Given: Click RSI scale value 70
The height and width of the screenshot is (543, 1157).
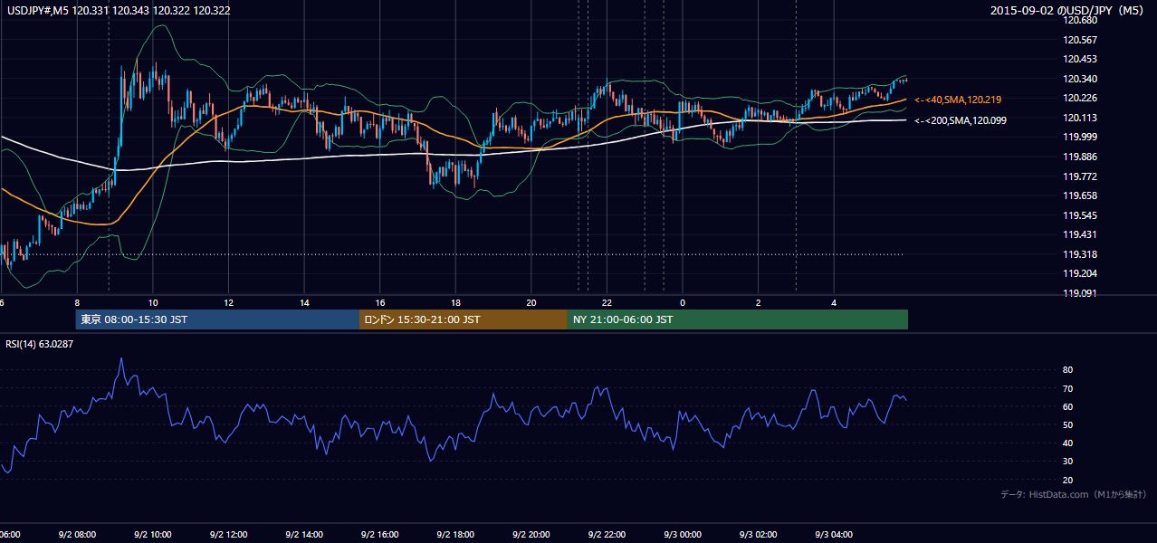Looking at the screenshot, I should [x=1067, y=388].
